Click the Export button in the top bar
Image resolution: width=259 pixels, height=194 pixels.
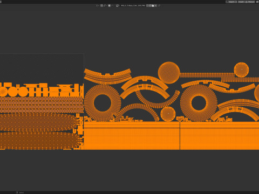tap(231, 2)
